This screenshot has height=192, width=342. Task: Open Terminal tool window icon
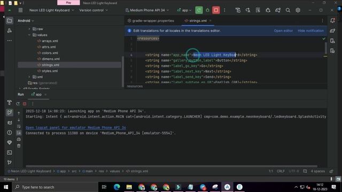pyautogui.click(x=10, y=153)
